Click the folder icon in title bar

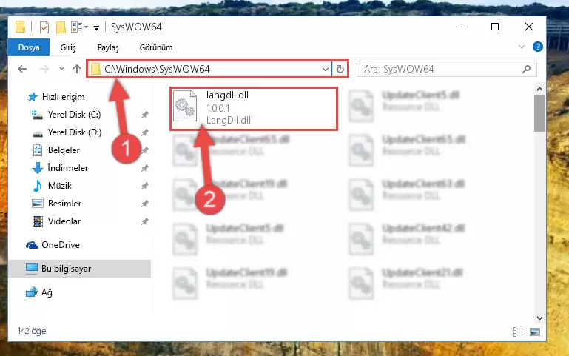click(x=20, y=27)
